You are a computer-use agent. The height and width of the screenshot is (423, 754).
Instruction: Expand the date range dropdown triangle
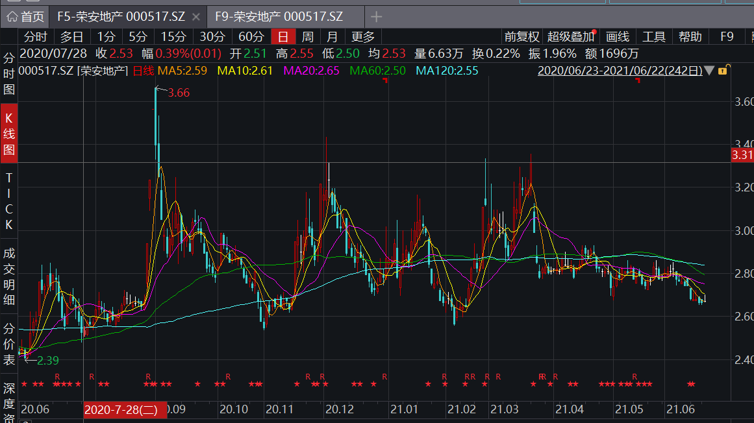709,71
